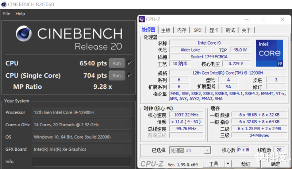Click the 99.76 MHz bus speed value
The width and height of the screenshot is (292, 169).
(x=186, y=128)
